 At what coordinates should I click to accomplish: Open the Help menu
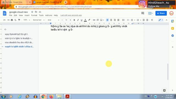click(56, 15)
